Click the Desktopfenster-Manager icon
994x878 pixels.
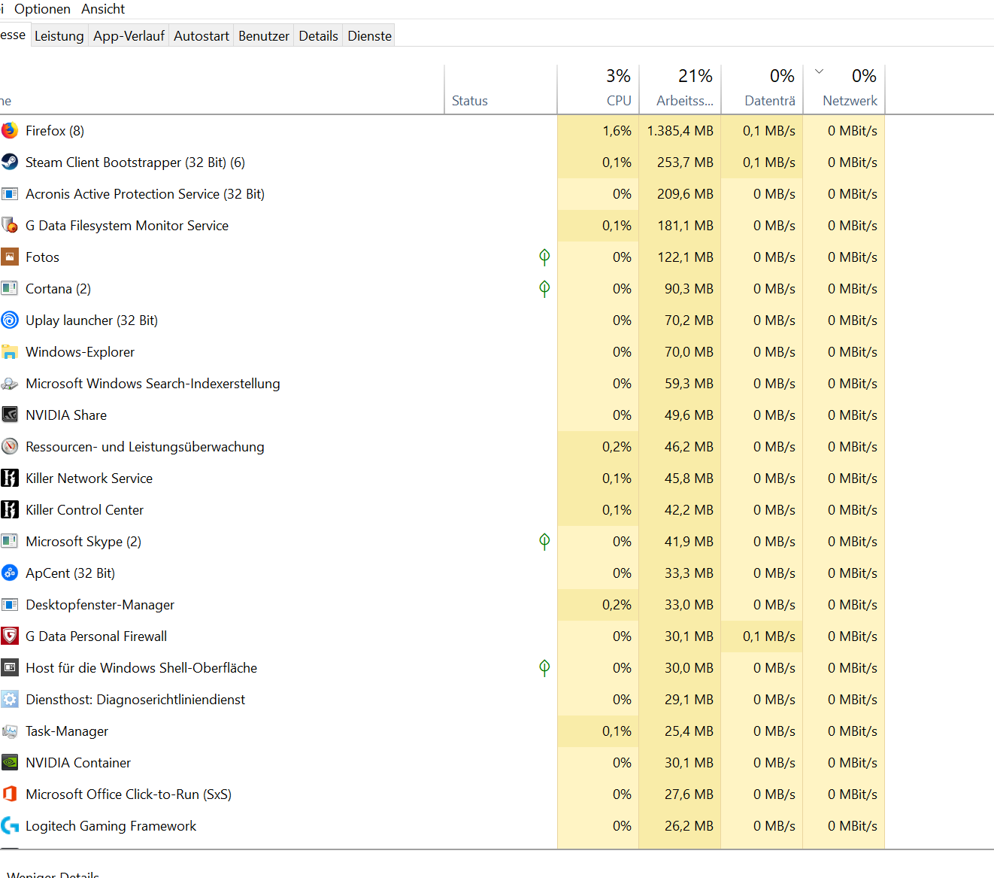10,605
